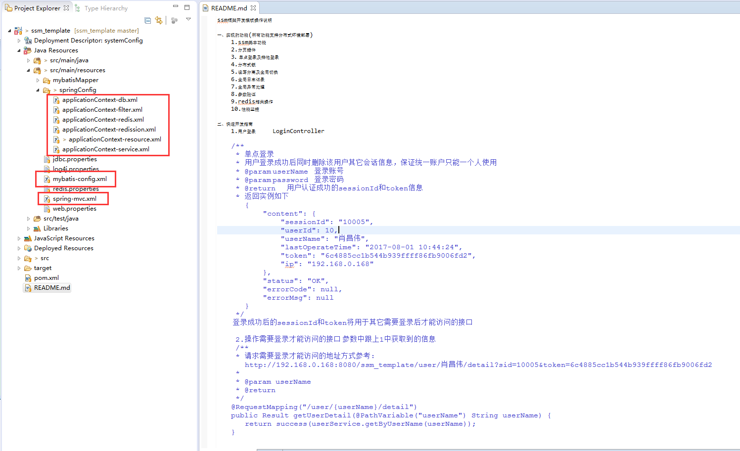Image resolution: width=740 pixels, height=451 pixels.
Task: Expand the src/main/java source folder
Action: (28, 60)
